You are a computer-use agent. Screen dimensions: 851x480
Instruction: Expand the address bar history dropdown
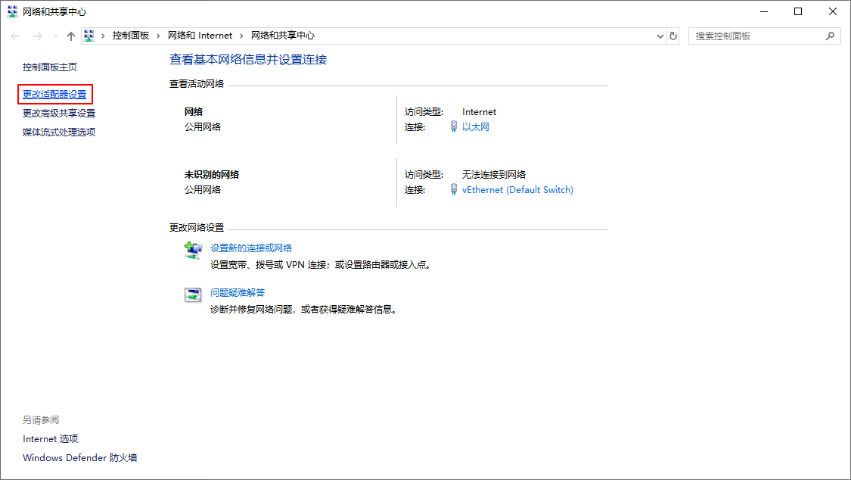coord(660,36)
